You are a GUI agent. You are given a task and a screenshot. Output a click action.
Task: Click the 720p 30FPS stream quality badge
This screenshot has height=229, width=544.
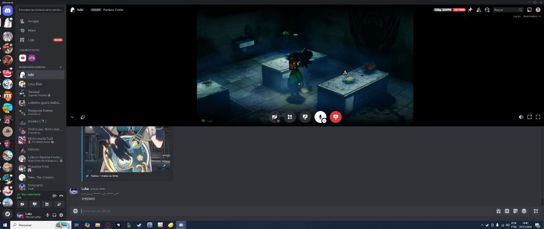(x=443, y=10)
